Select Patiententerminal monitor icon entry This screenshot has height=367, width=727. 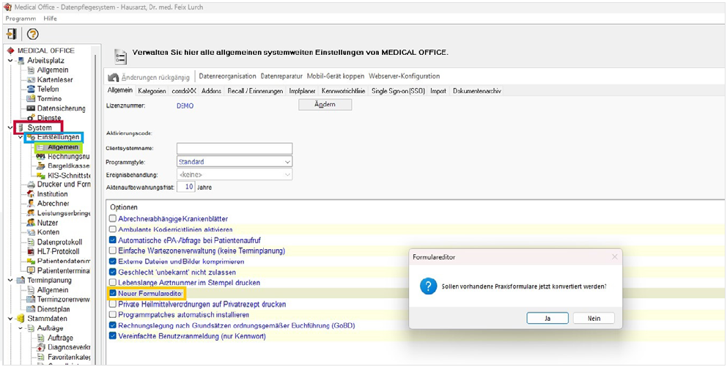tap(31, 270)
